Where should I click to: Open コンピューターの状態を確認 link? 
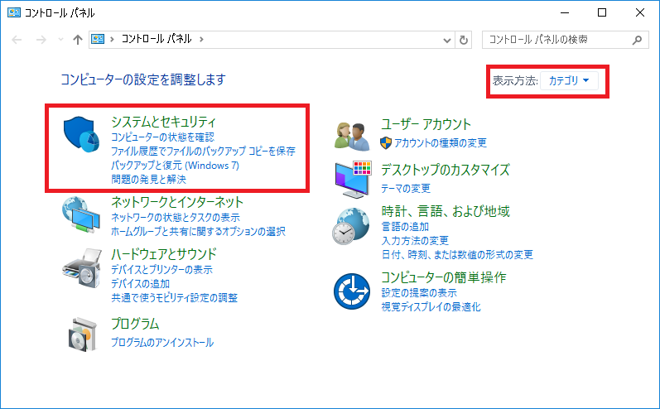click(x=162, y=137)
